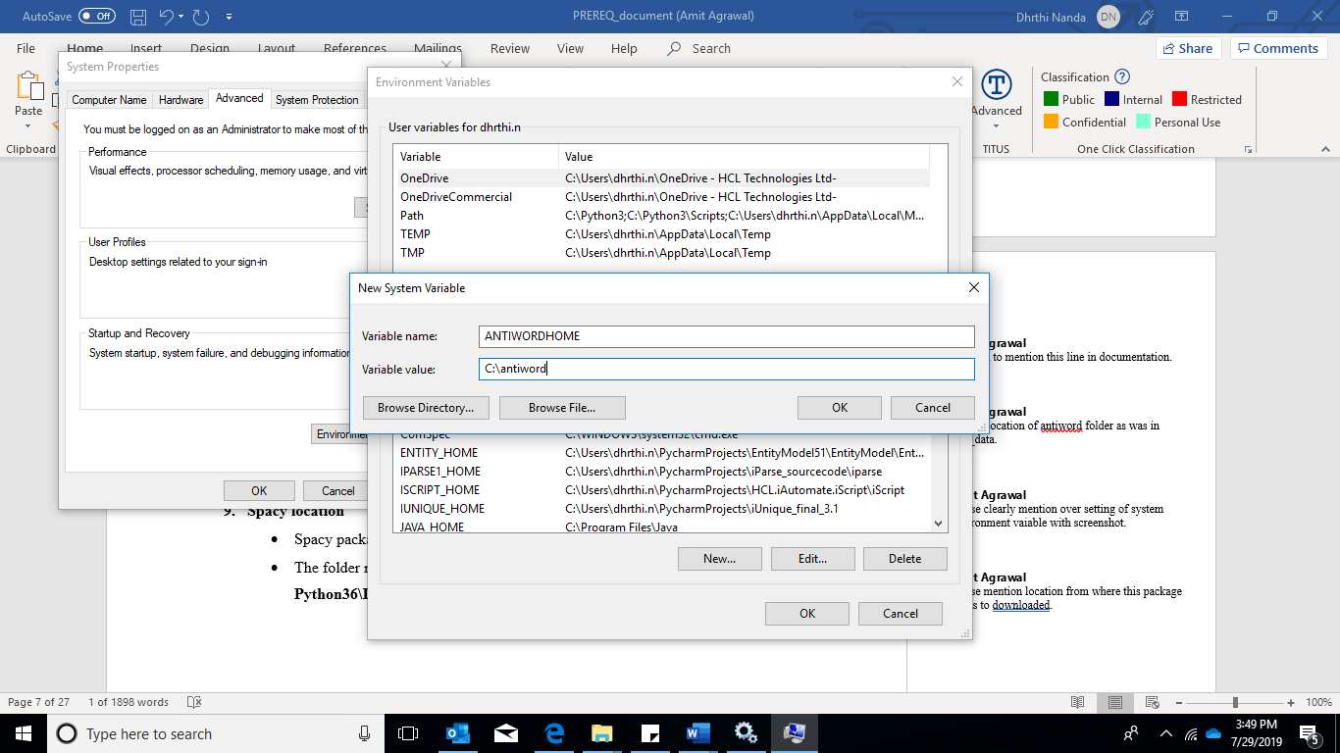Screen dimensions: 1340x753
Task: Switch to Print Layout view icon
Action: coord(1114,702)
